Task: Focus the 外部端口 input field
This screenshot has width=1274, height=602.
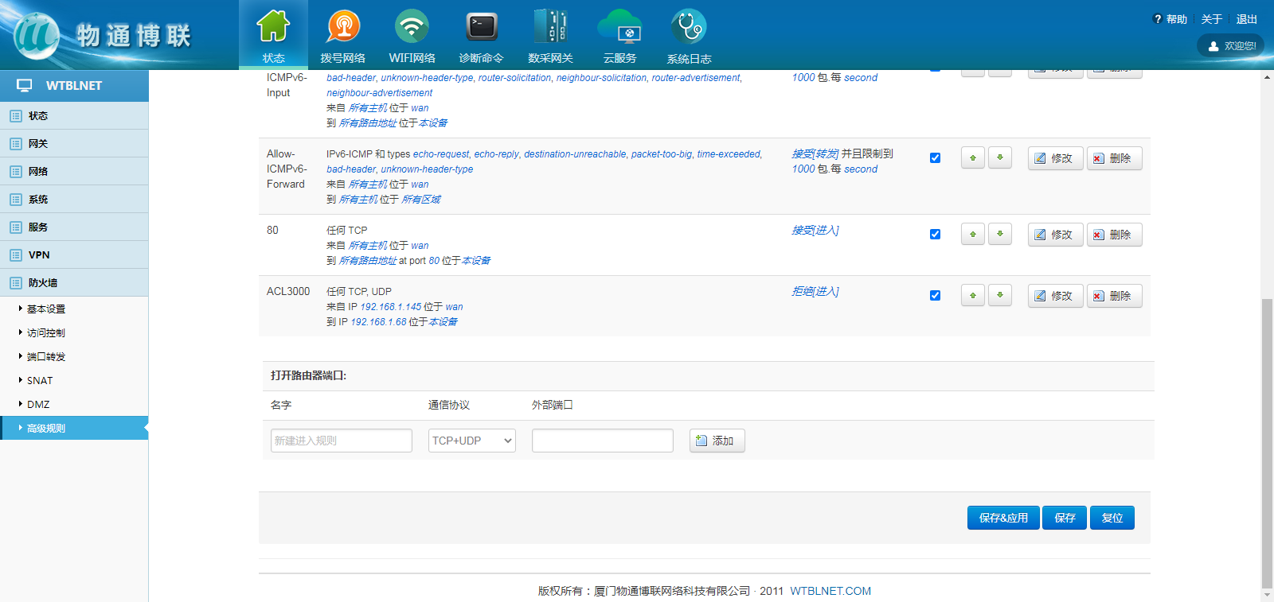Action: 603,441
